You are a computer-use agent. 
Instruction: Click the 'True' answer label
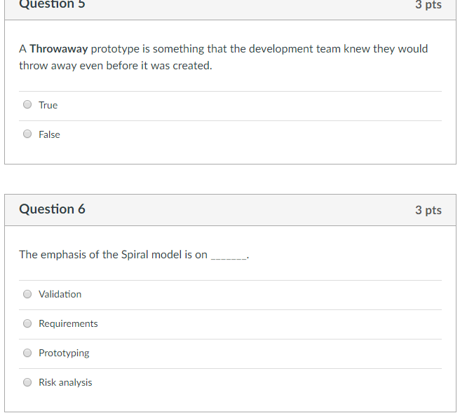point(48,105)
